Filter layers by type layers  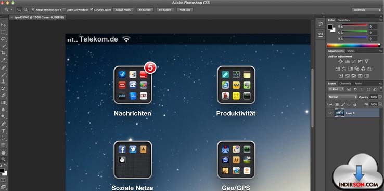click(362, 89)
